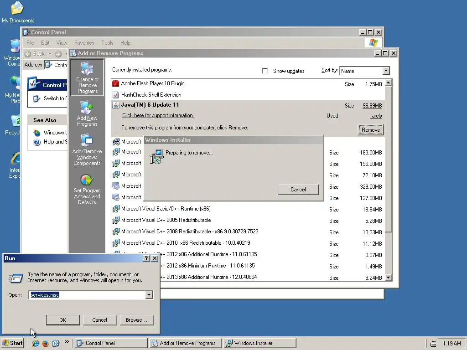467x350 pixels.
Task: Click the Address bar in Control Panel
Action: click(x=56, y=65)
